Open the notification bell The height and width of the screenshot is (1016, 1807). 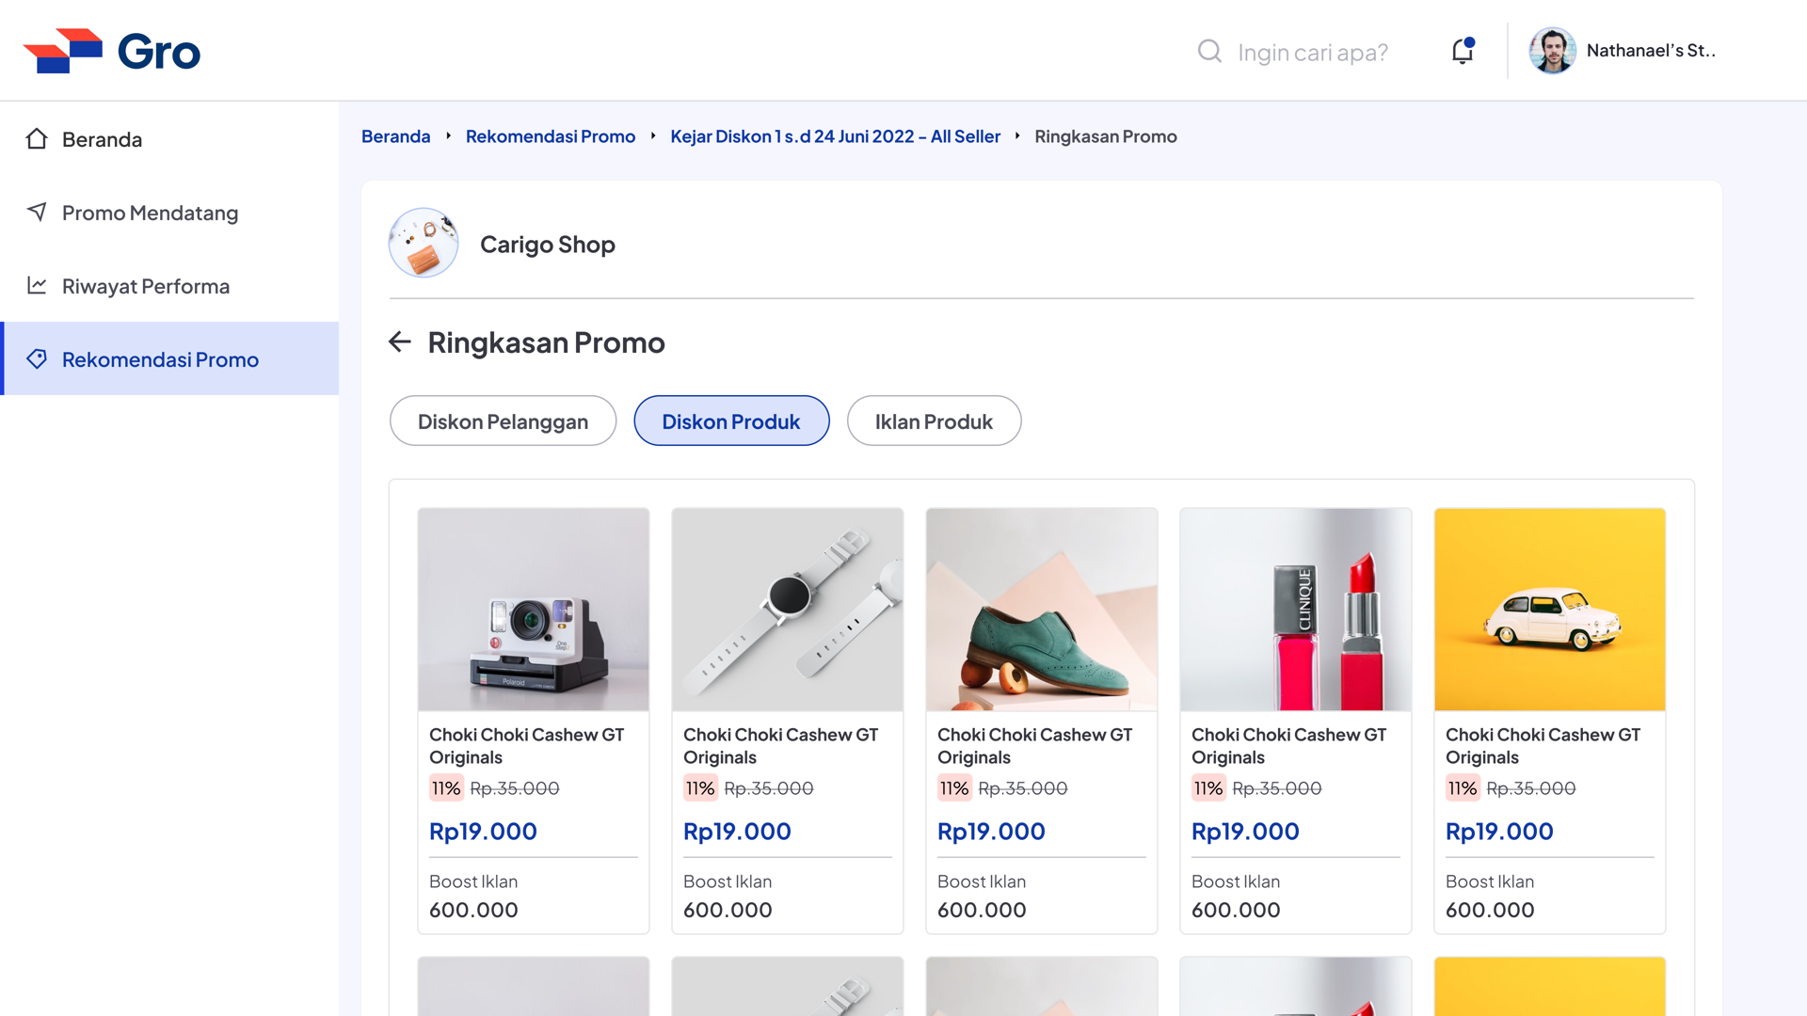click(1463, 51)
